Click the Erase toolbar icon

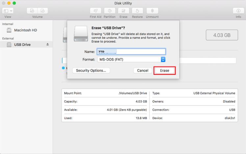pos(123,11)
